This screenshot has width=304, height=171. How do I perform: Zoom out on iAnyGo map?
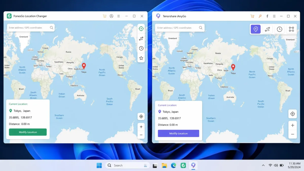[293, 134]
